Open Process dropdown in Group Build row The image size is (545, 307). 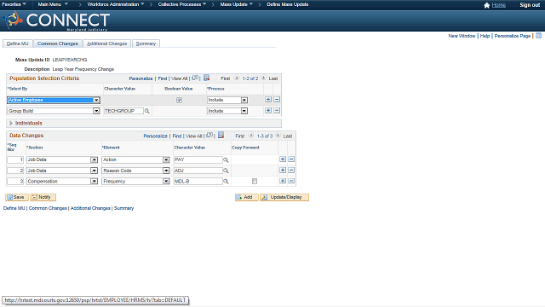pyautogui.click(x=227, y=111)
